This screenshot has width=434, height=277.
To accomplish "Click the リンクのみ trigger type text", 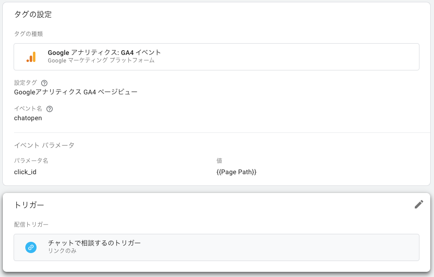I will point(62,251).
